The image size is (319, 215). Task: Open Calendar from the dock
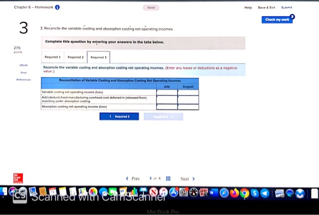(x=53, y=192)
